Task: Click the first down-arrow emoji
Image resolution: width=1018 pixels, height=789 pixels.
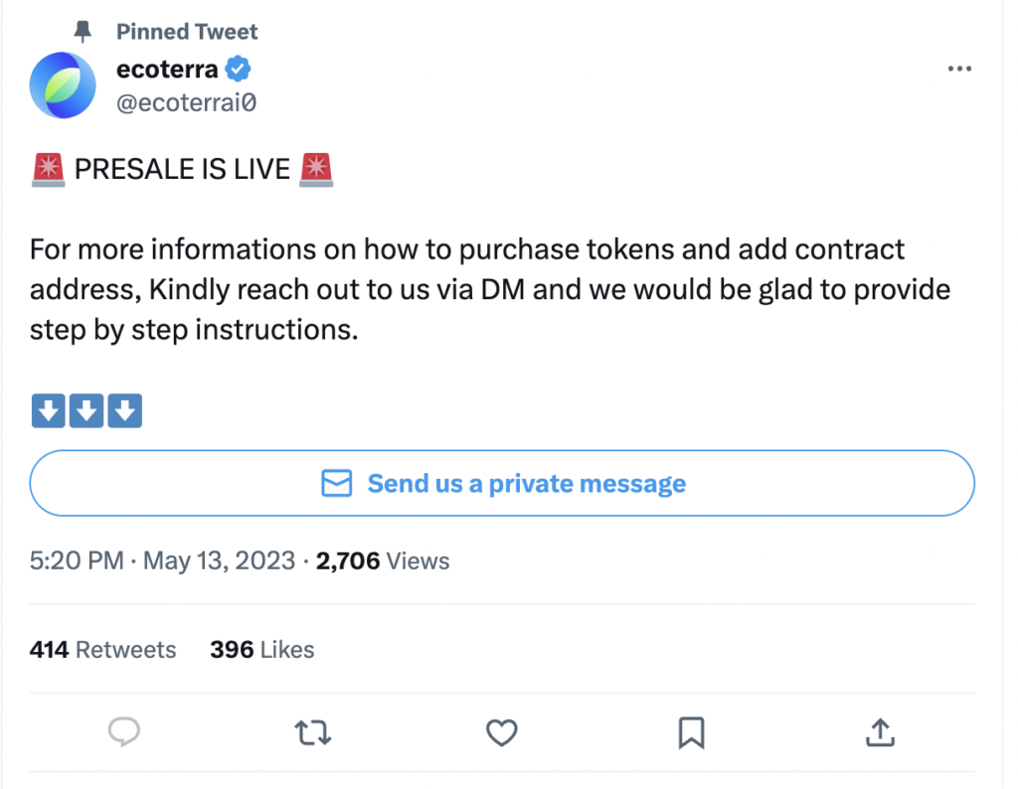Action: point(48,410)
